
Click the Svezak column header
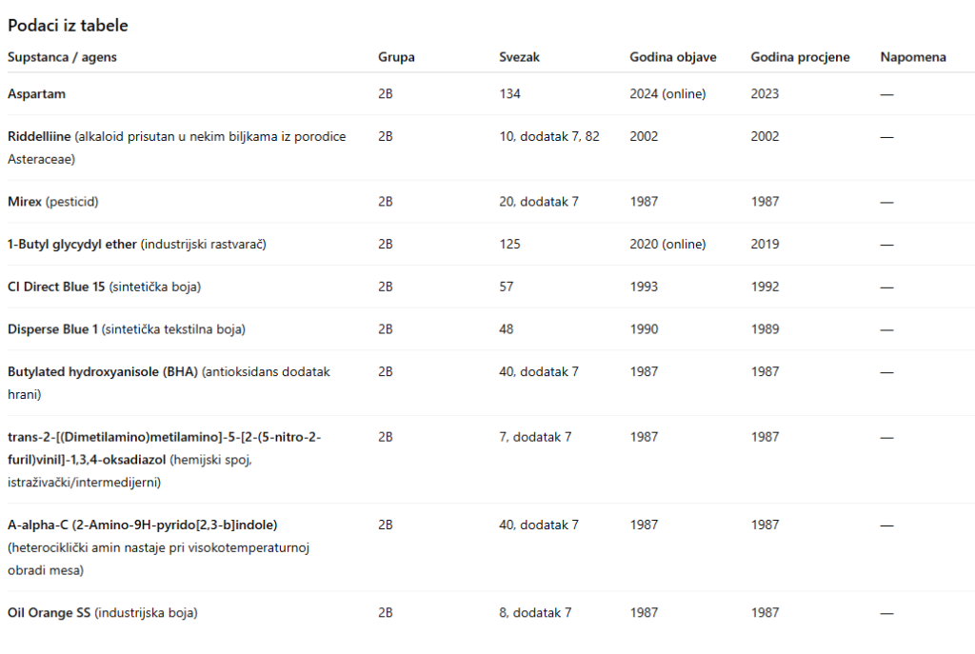pyautogui.click(x=519, y=57)
